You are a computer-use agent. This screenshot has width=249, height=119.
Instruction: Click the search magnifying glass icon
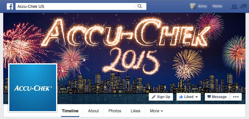(x=140, y=6)
